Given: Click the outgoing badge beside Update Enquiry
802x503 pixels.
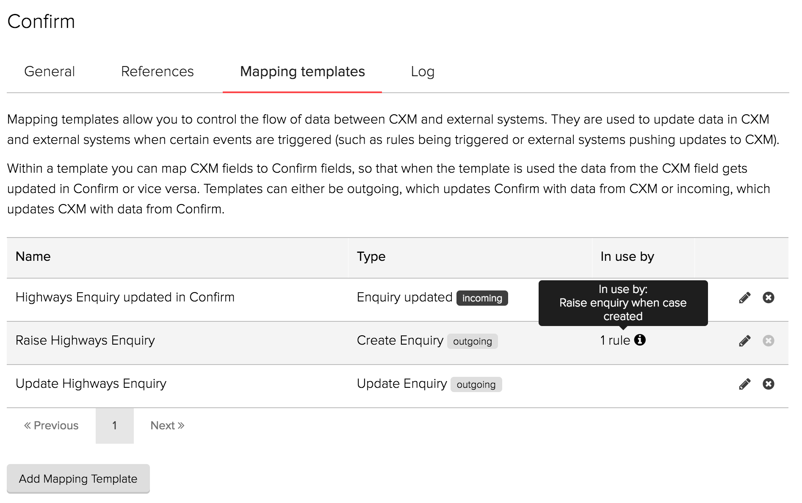Looking at the screenshot, I should pos(476,384).
